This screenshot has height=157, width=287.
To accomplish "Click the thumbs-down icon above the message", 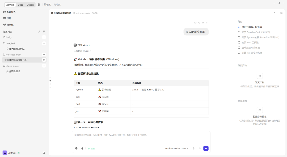I will coord(199,23).
